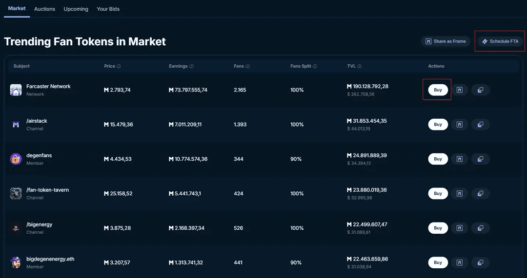Copy link icon in degenfans row
This screenshot has width=527, height=278.
480,159
